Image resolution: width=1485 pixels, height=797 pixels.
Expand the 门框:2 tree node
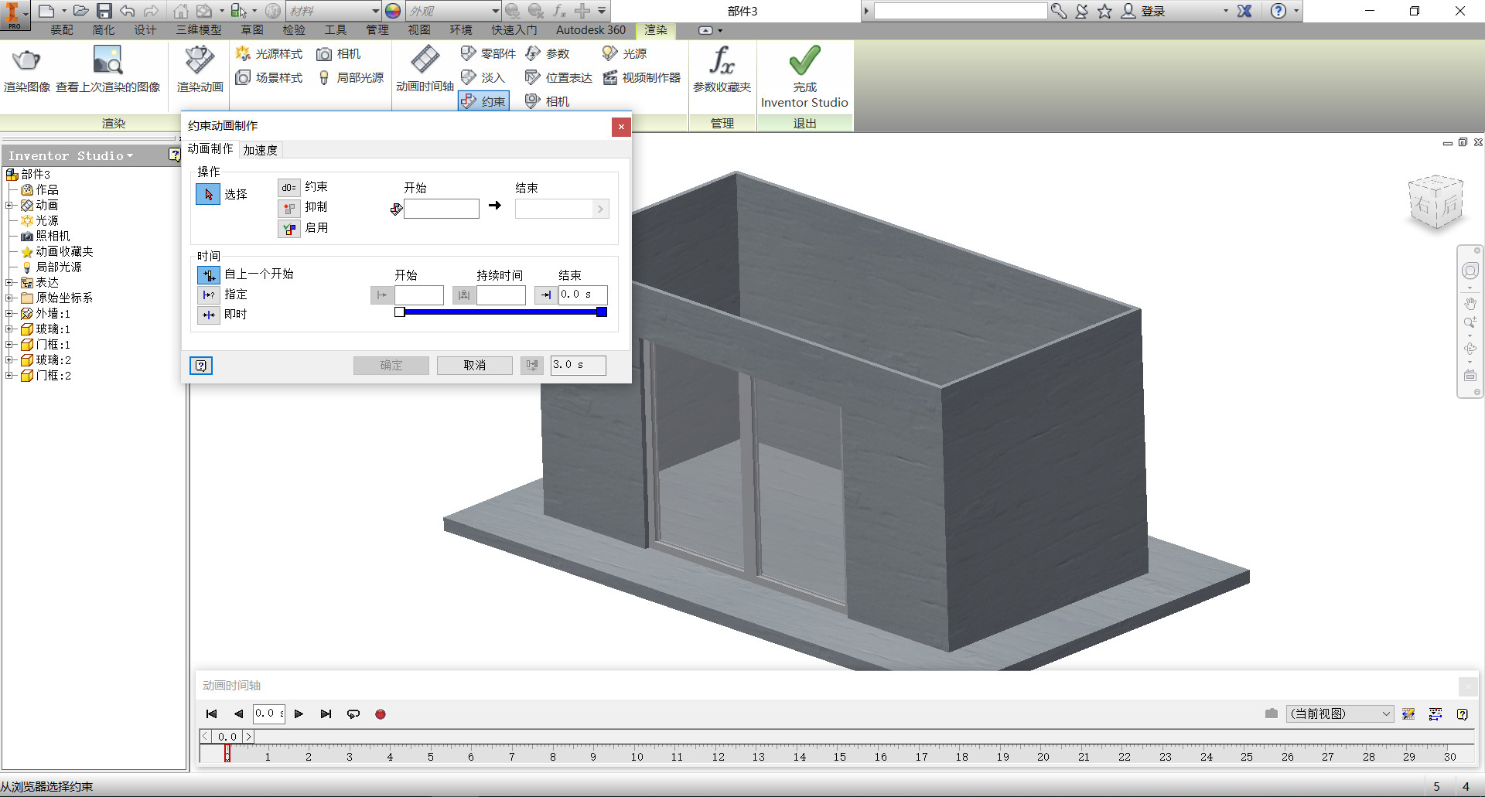click(x=9, y=375)
